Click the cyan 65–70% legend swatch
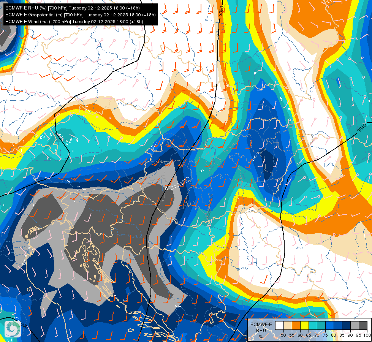Screen dimensions: 372x342 pyautogui.click(x=313, y=325)
